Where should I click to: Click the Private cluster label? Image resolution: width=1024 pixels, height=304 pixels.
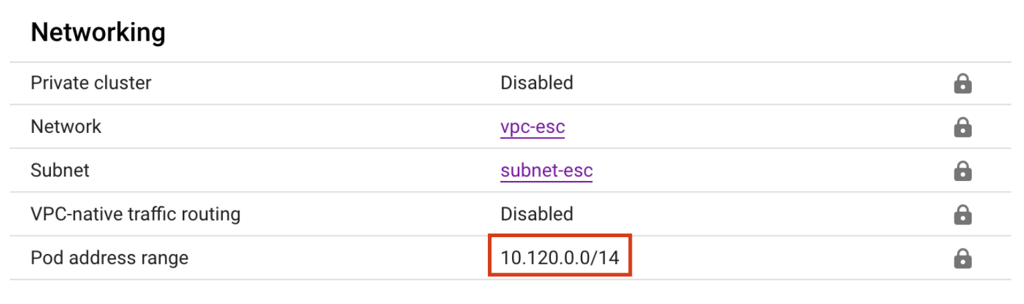tap(91, 83)
